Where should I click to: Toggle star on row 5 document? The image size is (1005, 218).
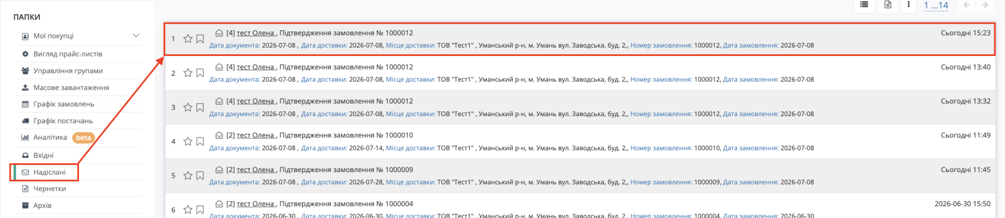[x=188, y=176]
